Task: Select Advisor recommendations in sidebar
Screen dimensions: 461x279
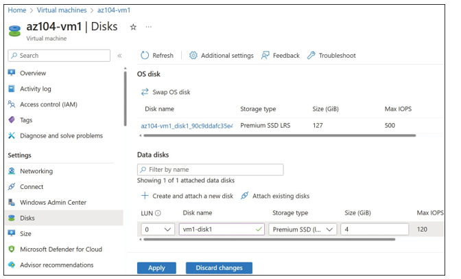Action: pyautogui.click(x=56, y=265)
